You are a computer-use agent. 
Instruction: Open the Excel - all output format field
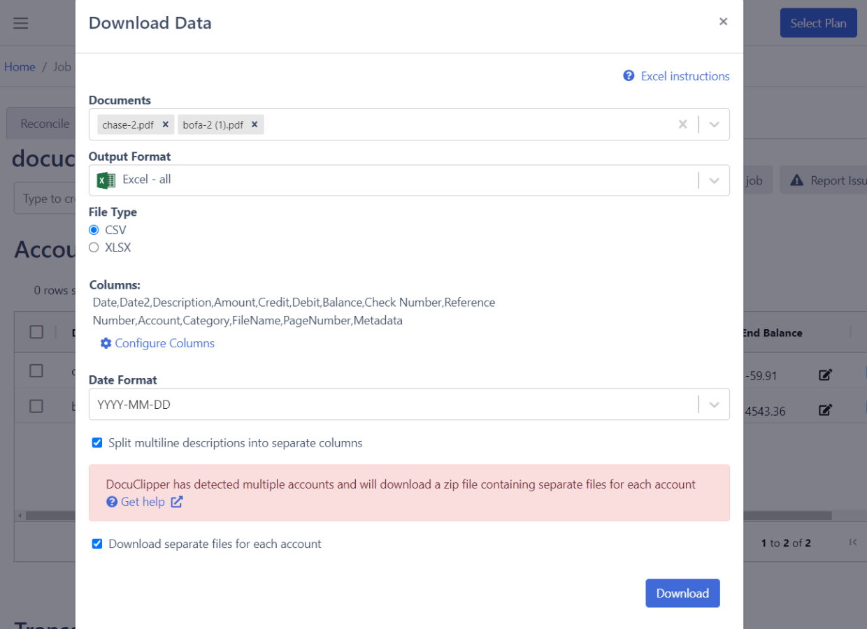tap(409, 180)
